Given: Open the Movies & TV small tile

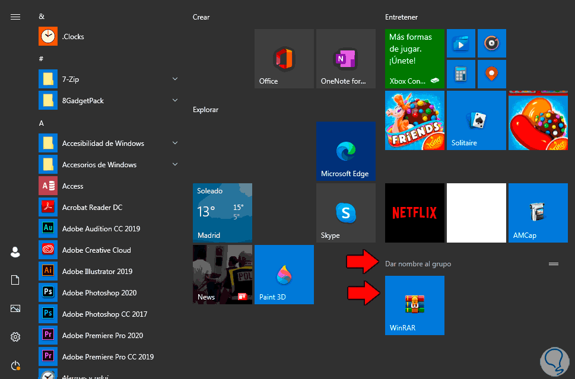Looking at the screenshot, I should click(461, 43).
